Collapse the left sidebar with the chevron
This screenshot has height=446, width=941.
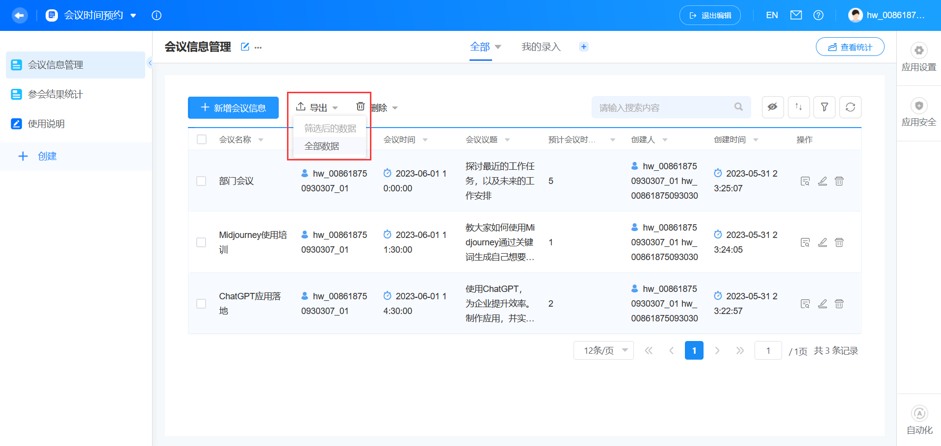click(x=150, y=63)
